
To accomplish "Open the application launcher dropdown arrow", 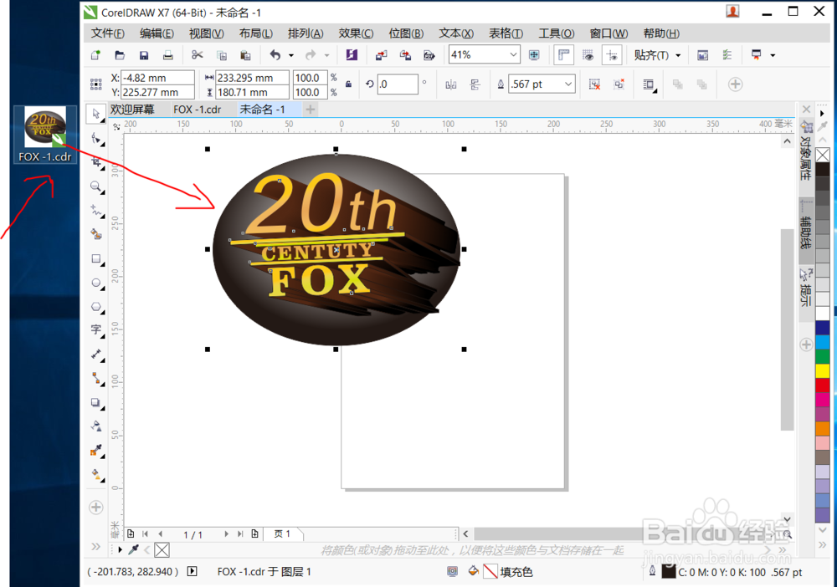I will click(x=773, y=55).
